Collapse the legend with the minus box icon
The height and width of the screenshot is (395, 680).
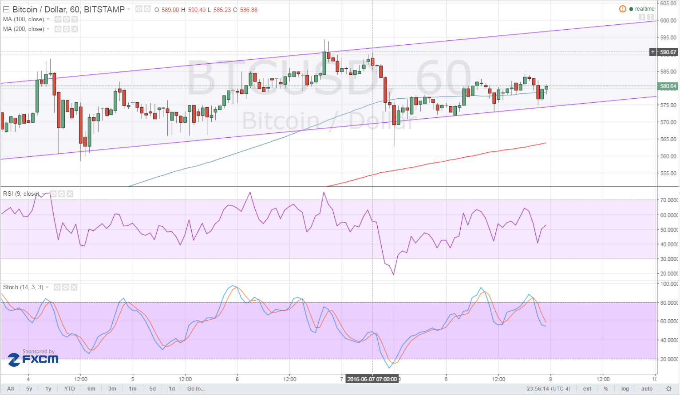coord(6,9)
